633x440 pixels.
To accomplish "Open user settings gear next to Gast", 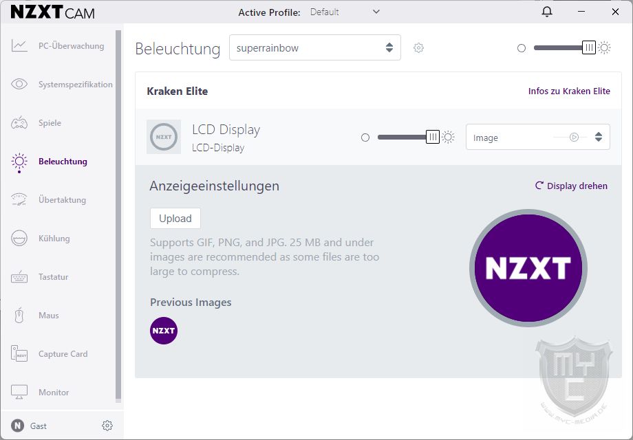I will coord(107,426).
